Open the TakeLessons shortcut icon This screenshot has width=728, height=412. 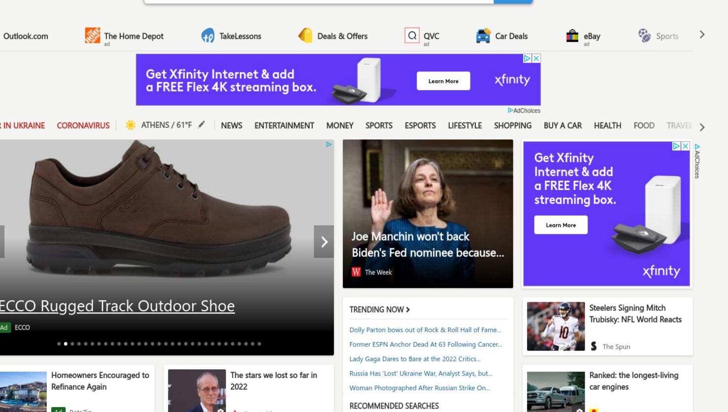[x=208, y=35]
